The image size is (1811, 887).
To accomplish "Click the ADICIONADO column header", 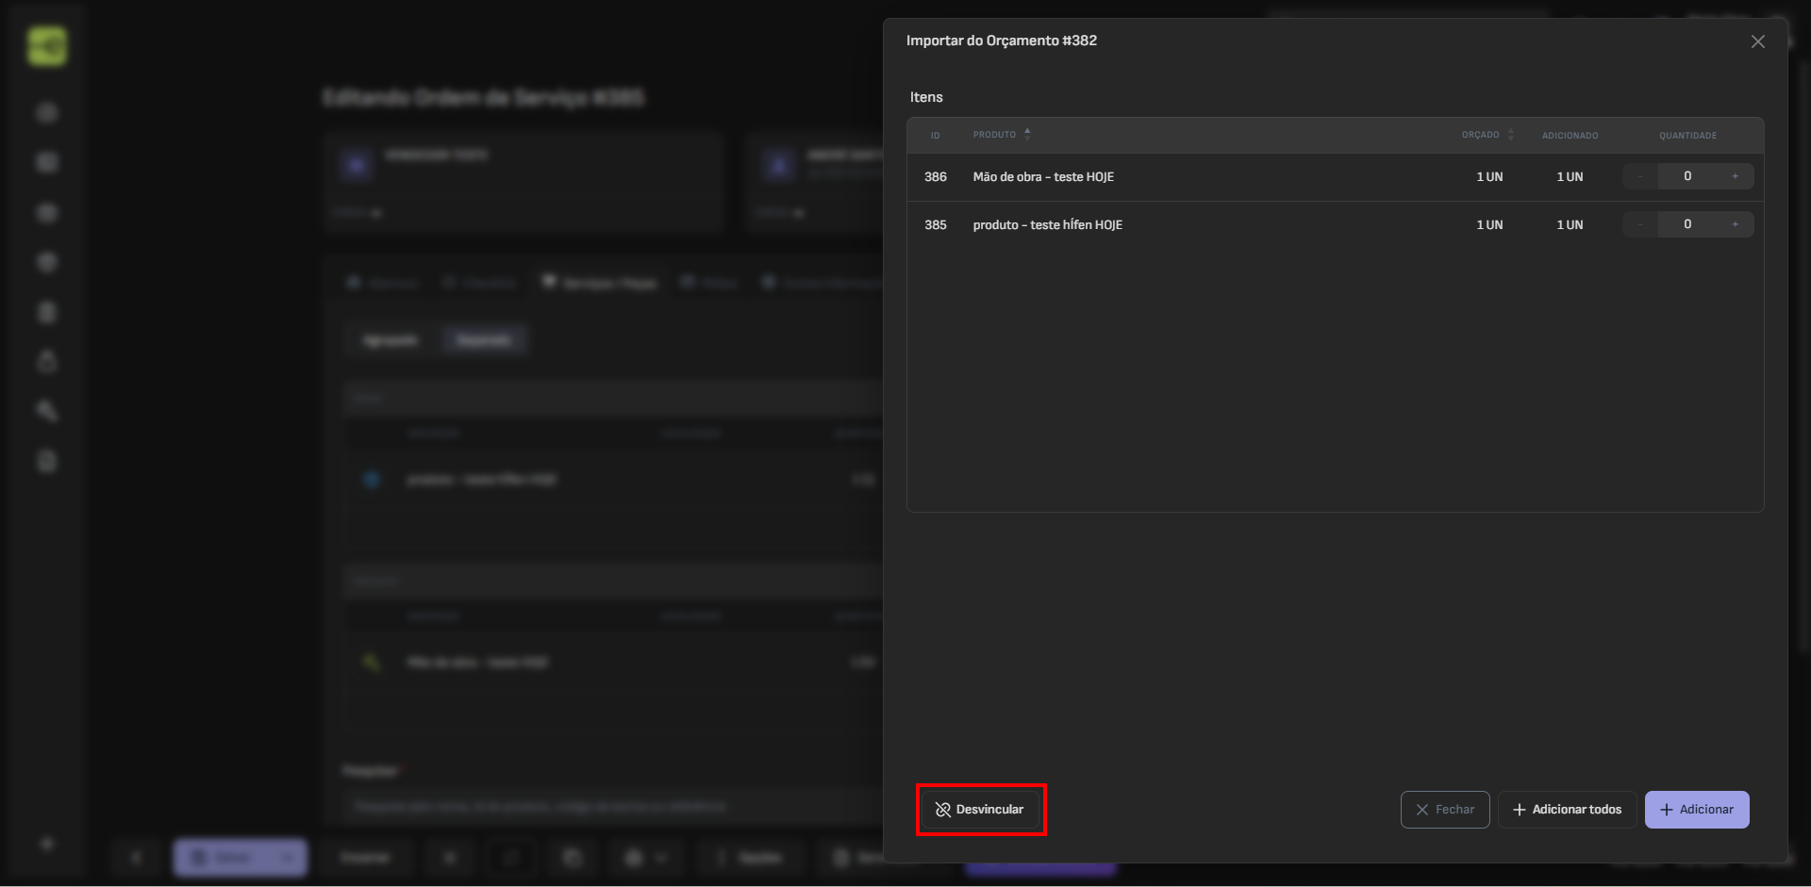I will [x=1570, y=136].
